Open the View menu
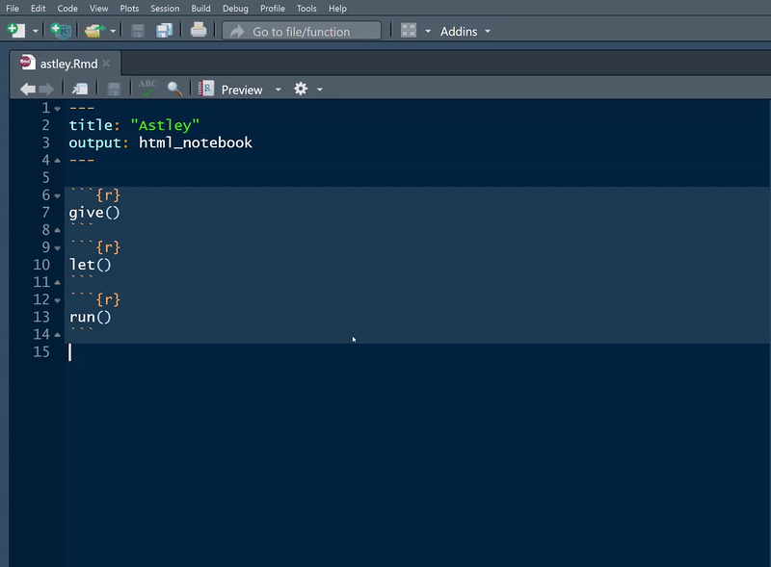The height and width of the screenshot is (567, 771). click(99, 9)
